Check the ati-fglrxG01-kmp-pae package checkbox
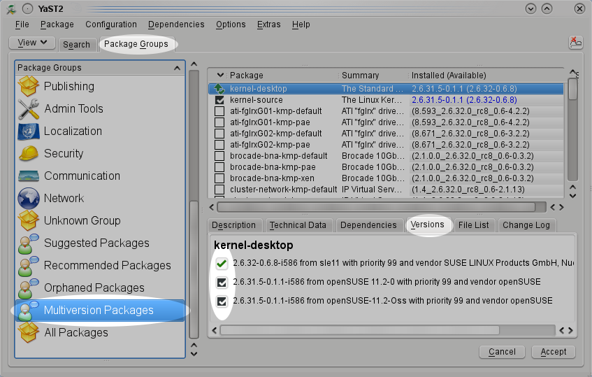 click(219, 122)
